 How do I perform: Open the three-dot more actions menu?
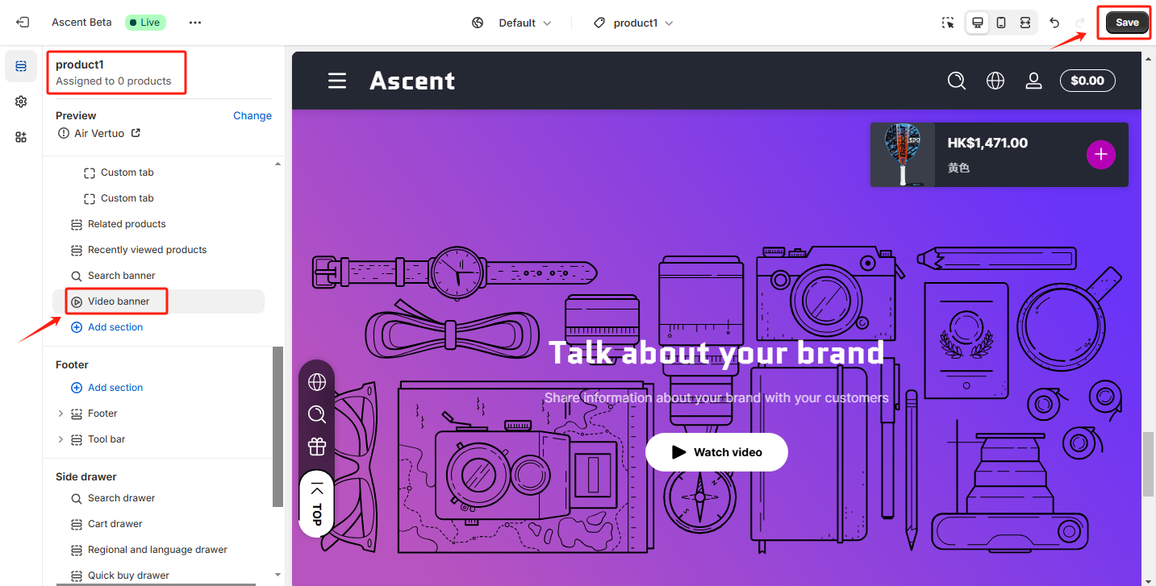pyautogui.click(x=195, y=23)
